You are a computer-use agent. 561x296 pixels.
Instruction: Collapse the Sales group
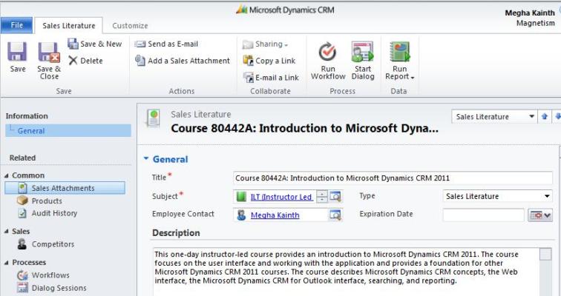click(7, 232)
